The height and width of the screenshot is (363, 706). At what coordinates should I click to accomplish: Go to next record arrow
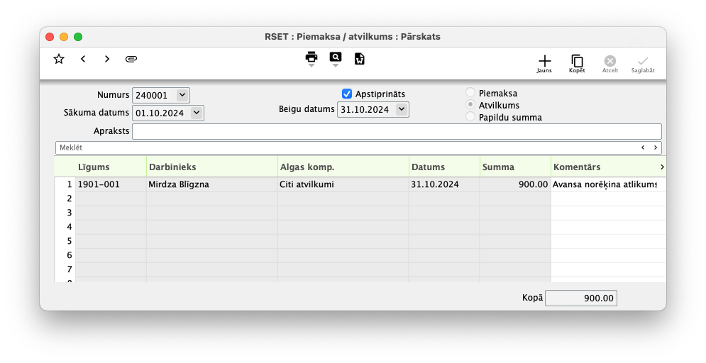click(x=106, y=59)
